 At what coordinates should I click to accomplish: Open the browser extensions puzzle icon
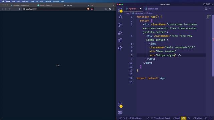click(x=106, y=9)
